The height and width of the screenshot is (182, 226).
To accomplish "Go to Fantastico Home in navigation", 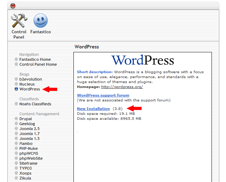I will [x=35, y=59].
